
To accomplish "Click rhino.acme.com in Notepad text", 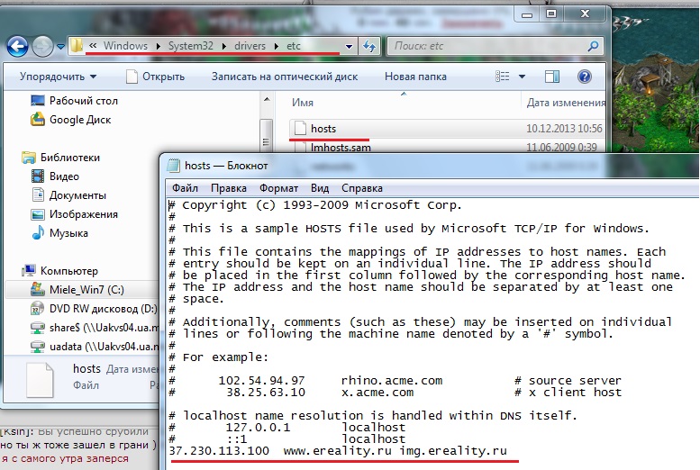I will 392,380.
